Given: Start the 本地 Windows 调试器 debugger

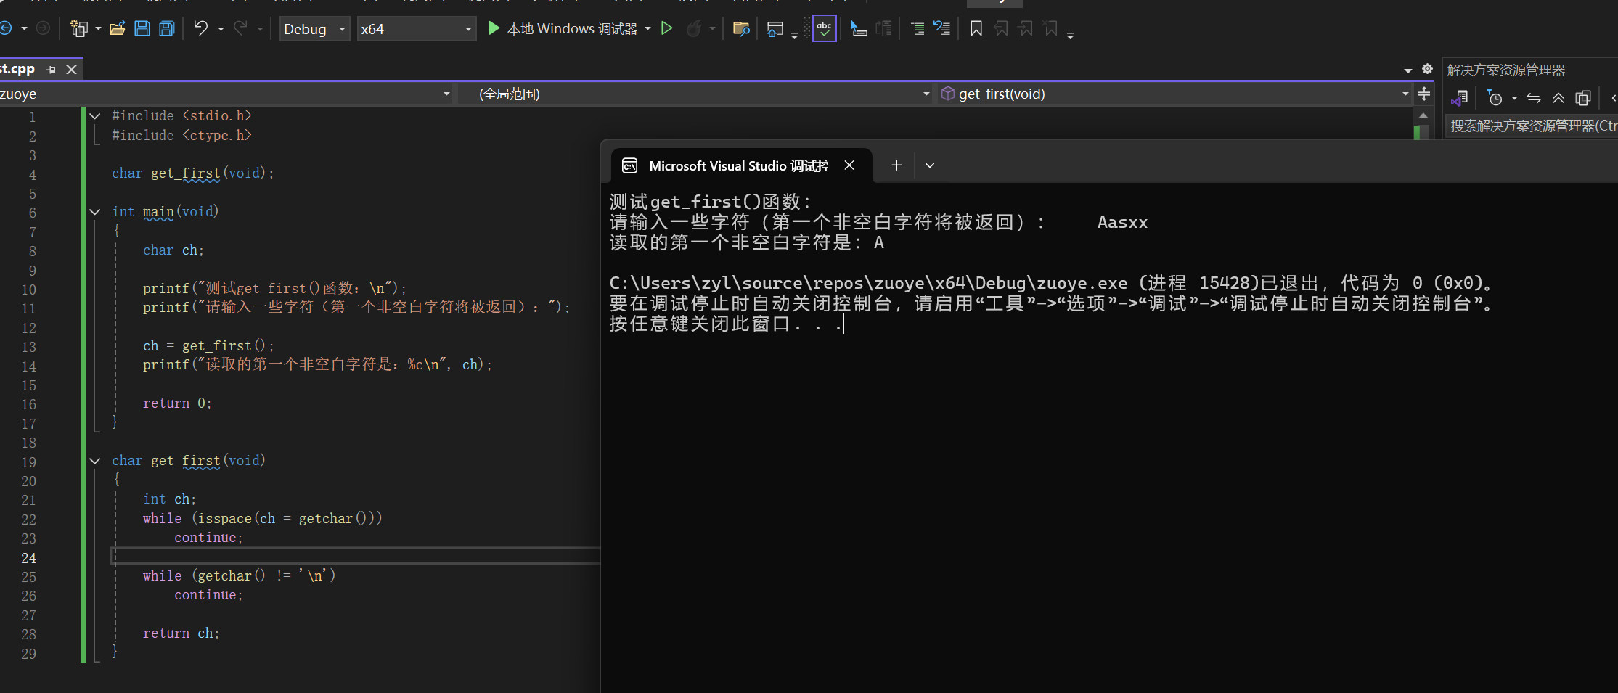Looking at the screenshot, I should point(562,28).
